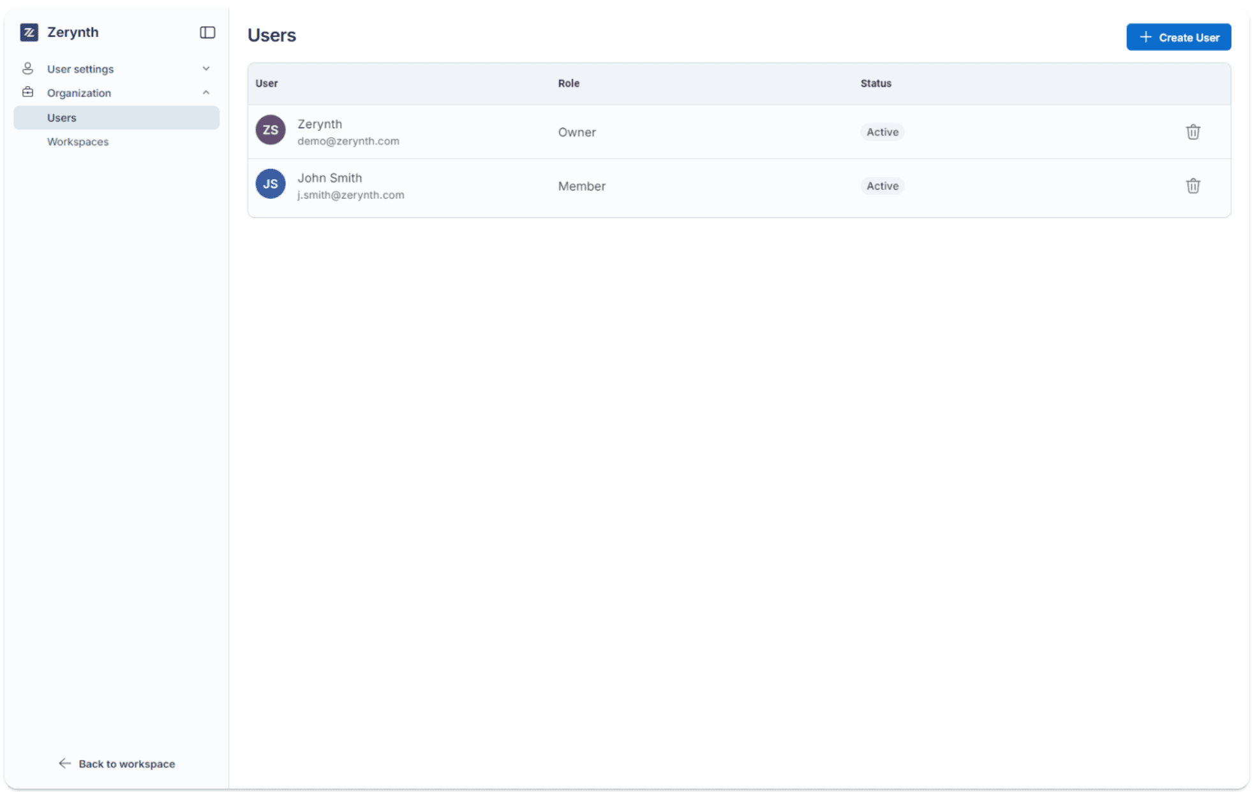Click the Role column header
Screen dimensions: 1252x792
568,83
